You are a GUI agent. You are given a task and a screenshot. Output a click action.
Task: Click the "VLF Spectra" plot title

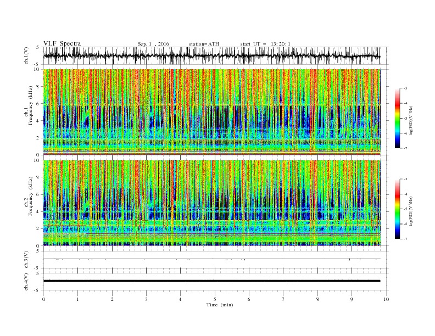pos(62,43)
